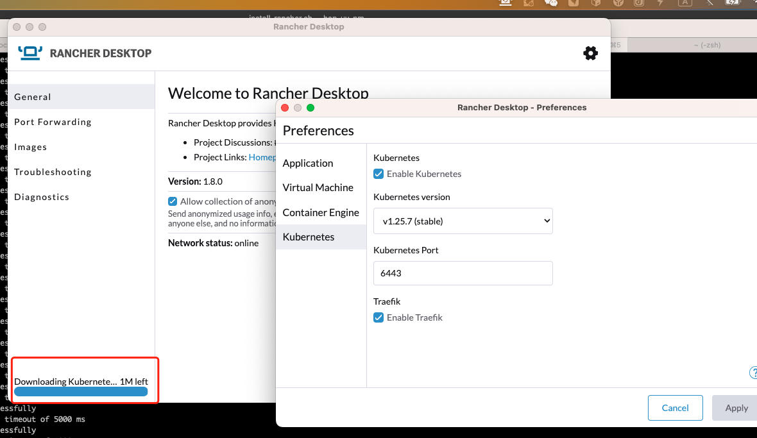The width and height of the screenshot is (757, 438).
Task: Select the Kubernetes Port input field
Action: (x=463, y=273)
